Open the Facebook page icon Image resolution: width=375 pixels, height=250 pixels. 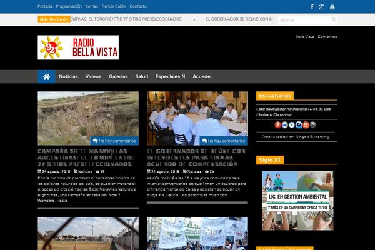(x=312, y=7)
